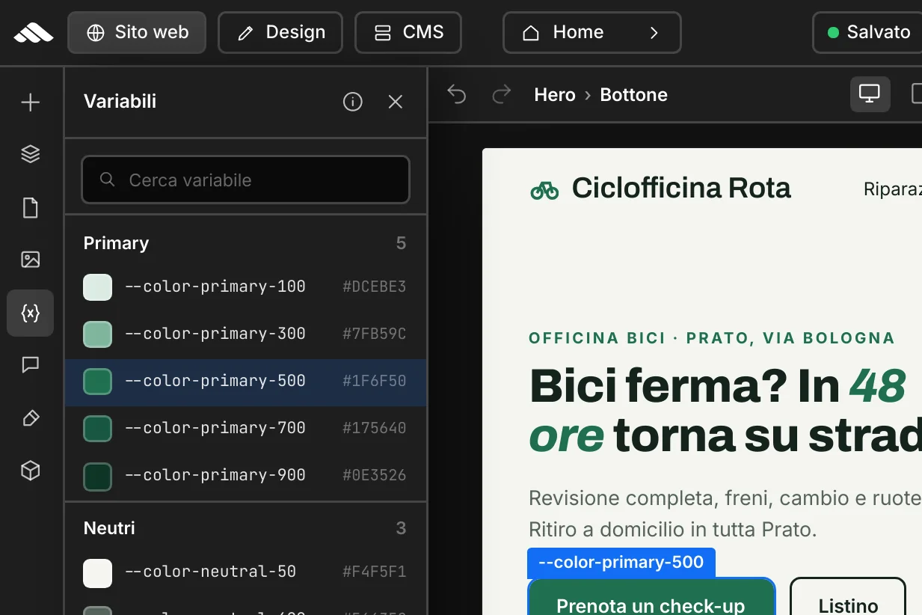Click Bottone in the breadcrumb
922x615 pixels.
tap(633, 95)
